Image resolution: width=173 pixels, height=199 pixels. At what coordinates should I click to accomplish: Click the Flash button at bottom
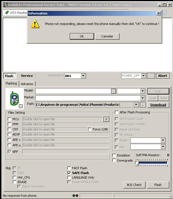[x=158, y=185]
